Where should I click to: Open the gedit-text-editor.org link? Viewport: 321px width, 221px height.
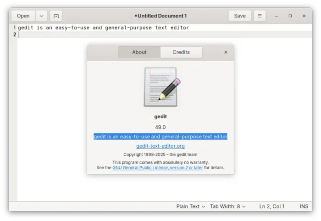click(x=160, y=146)
